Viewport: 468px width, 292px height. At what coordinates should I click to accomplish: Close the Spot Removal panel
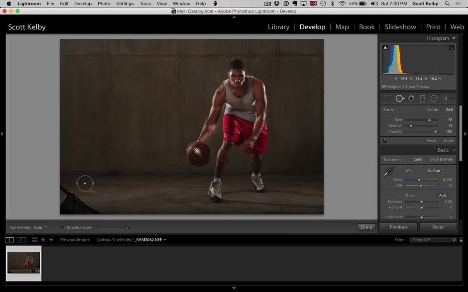tap(448, 141)
